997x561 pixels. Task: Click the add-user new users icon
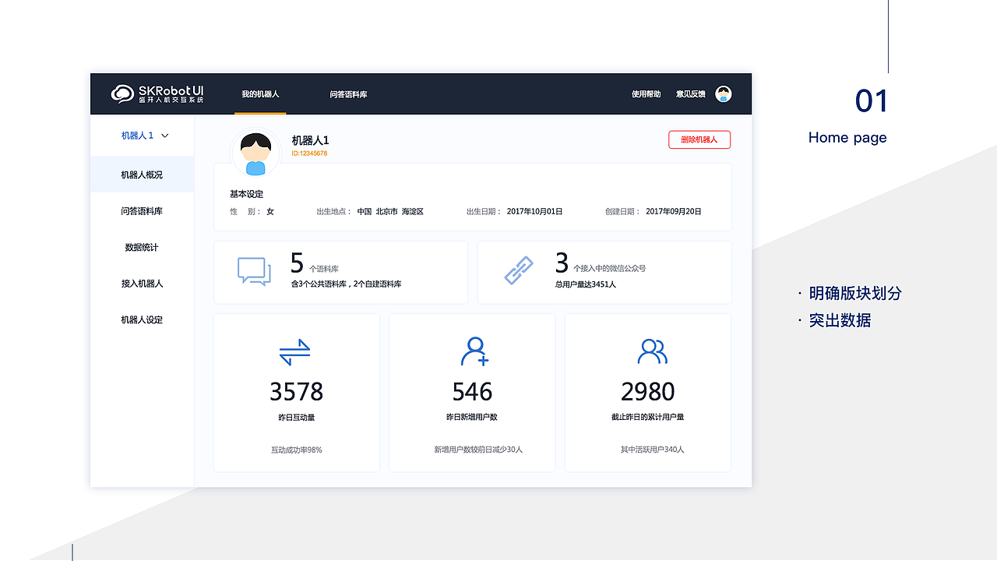[474, 351]
